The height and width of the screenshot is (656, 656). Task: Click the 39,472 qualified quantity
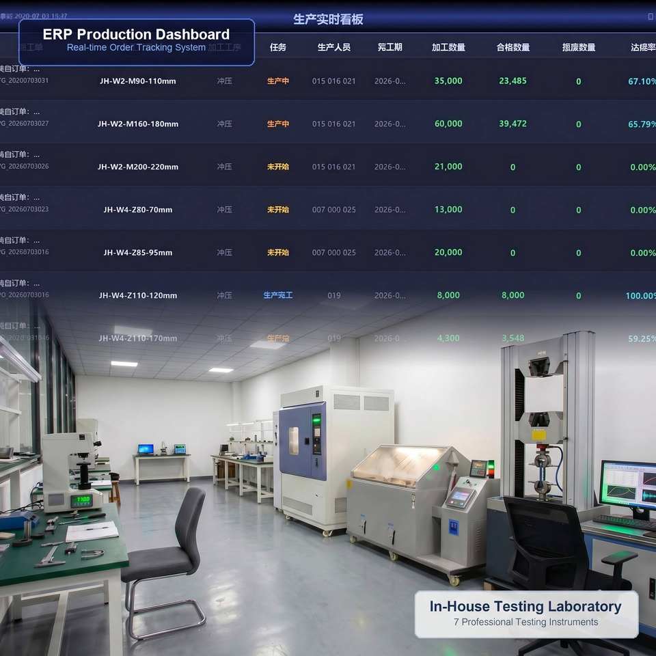point(512,124)
